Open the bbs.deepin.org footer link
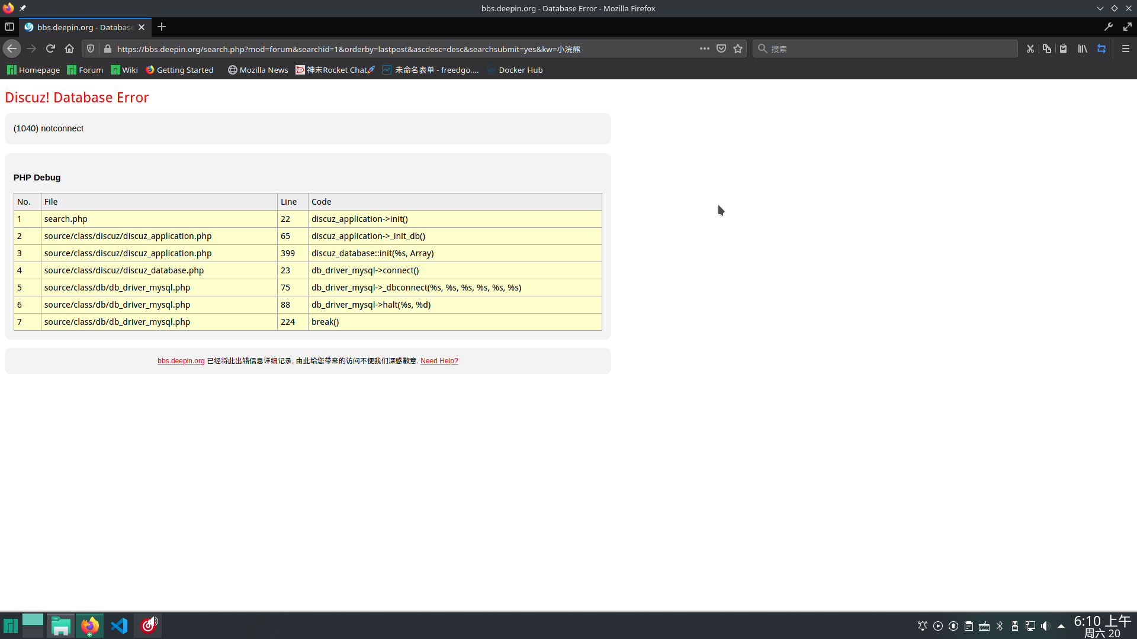The height and width of the screenshot is (639, 1137). pos(181,361)
